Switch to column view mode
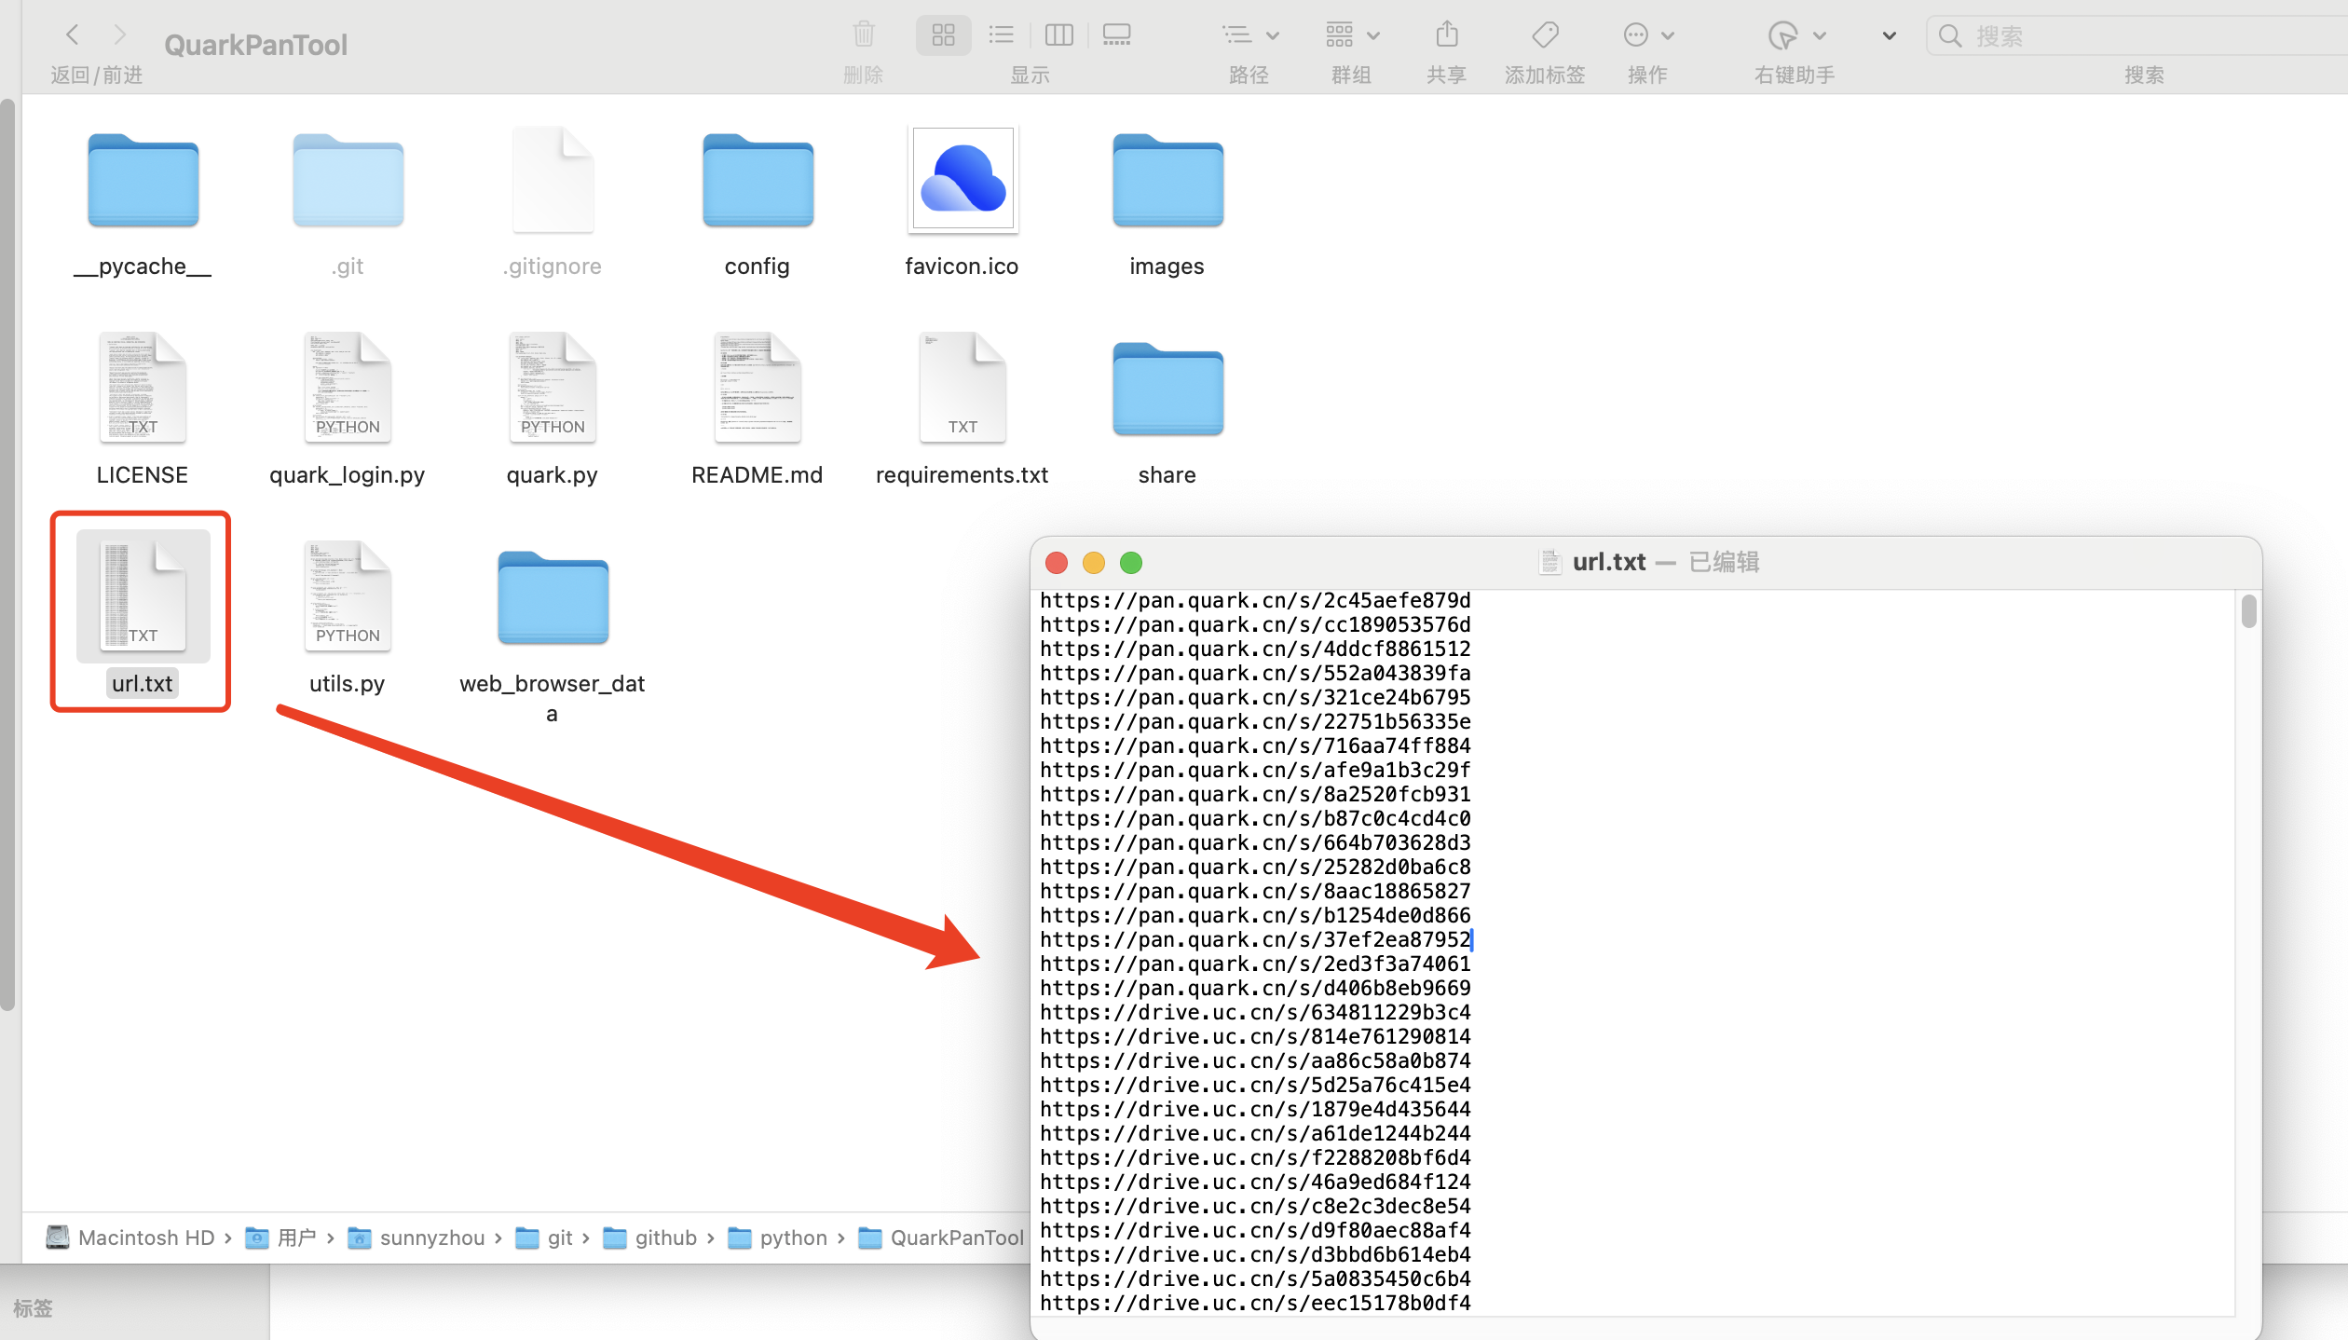This screenshot has width=2348, height=1340. click(x=1059, y=35)
